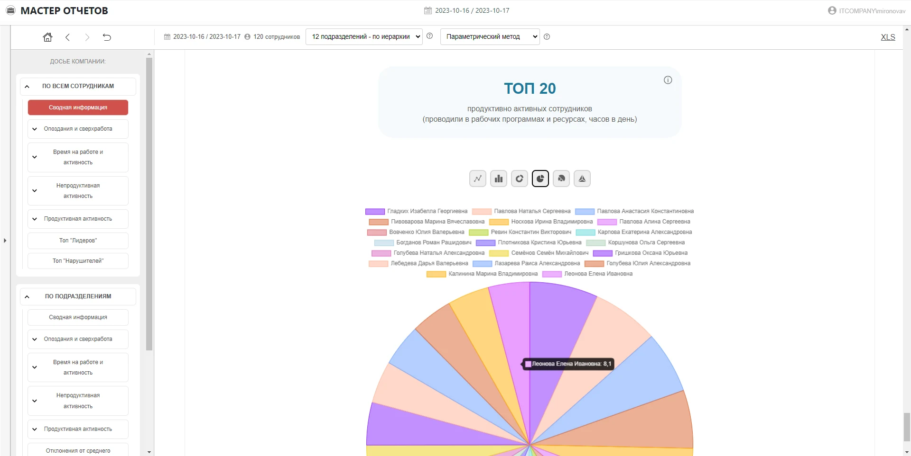This screenshot has width=911, height=456.
Task: Hide Калинина Марина Владимировна in legend
Action: tap(482, 274)
